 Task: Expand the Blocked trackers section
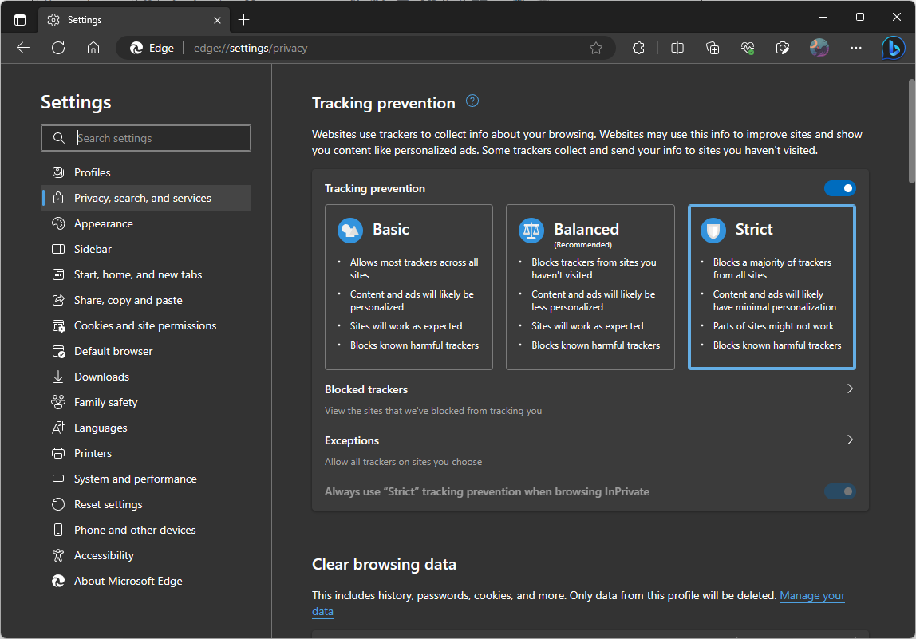[x=850, y=389]
